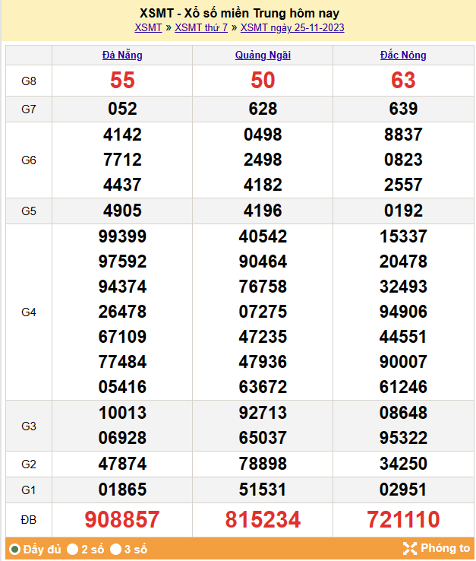Open the Đà Nẵng column header link
Viewport: 476px width, 561px height.
point(122,55)
